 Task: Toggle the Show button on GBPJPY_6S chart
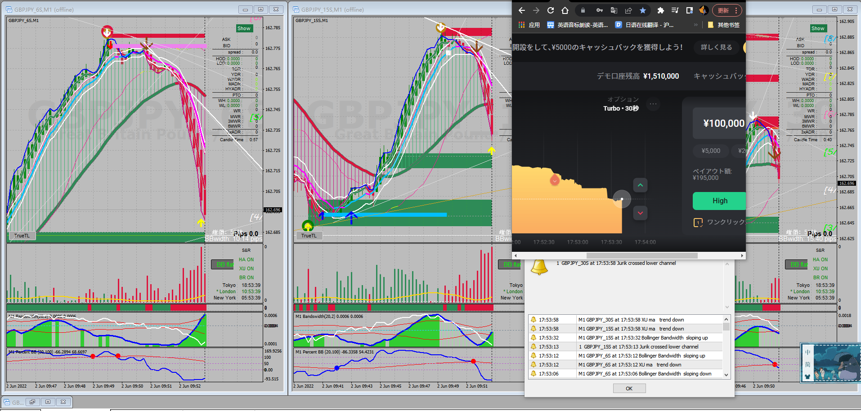pyautogui.click(x=244, y=28)
